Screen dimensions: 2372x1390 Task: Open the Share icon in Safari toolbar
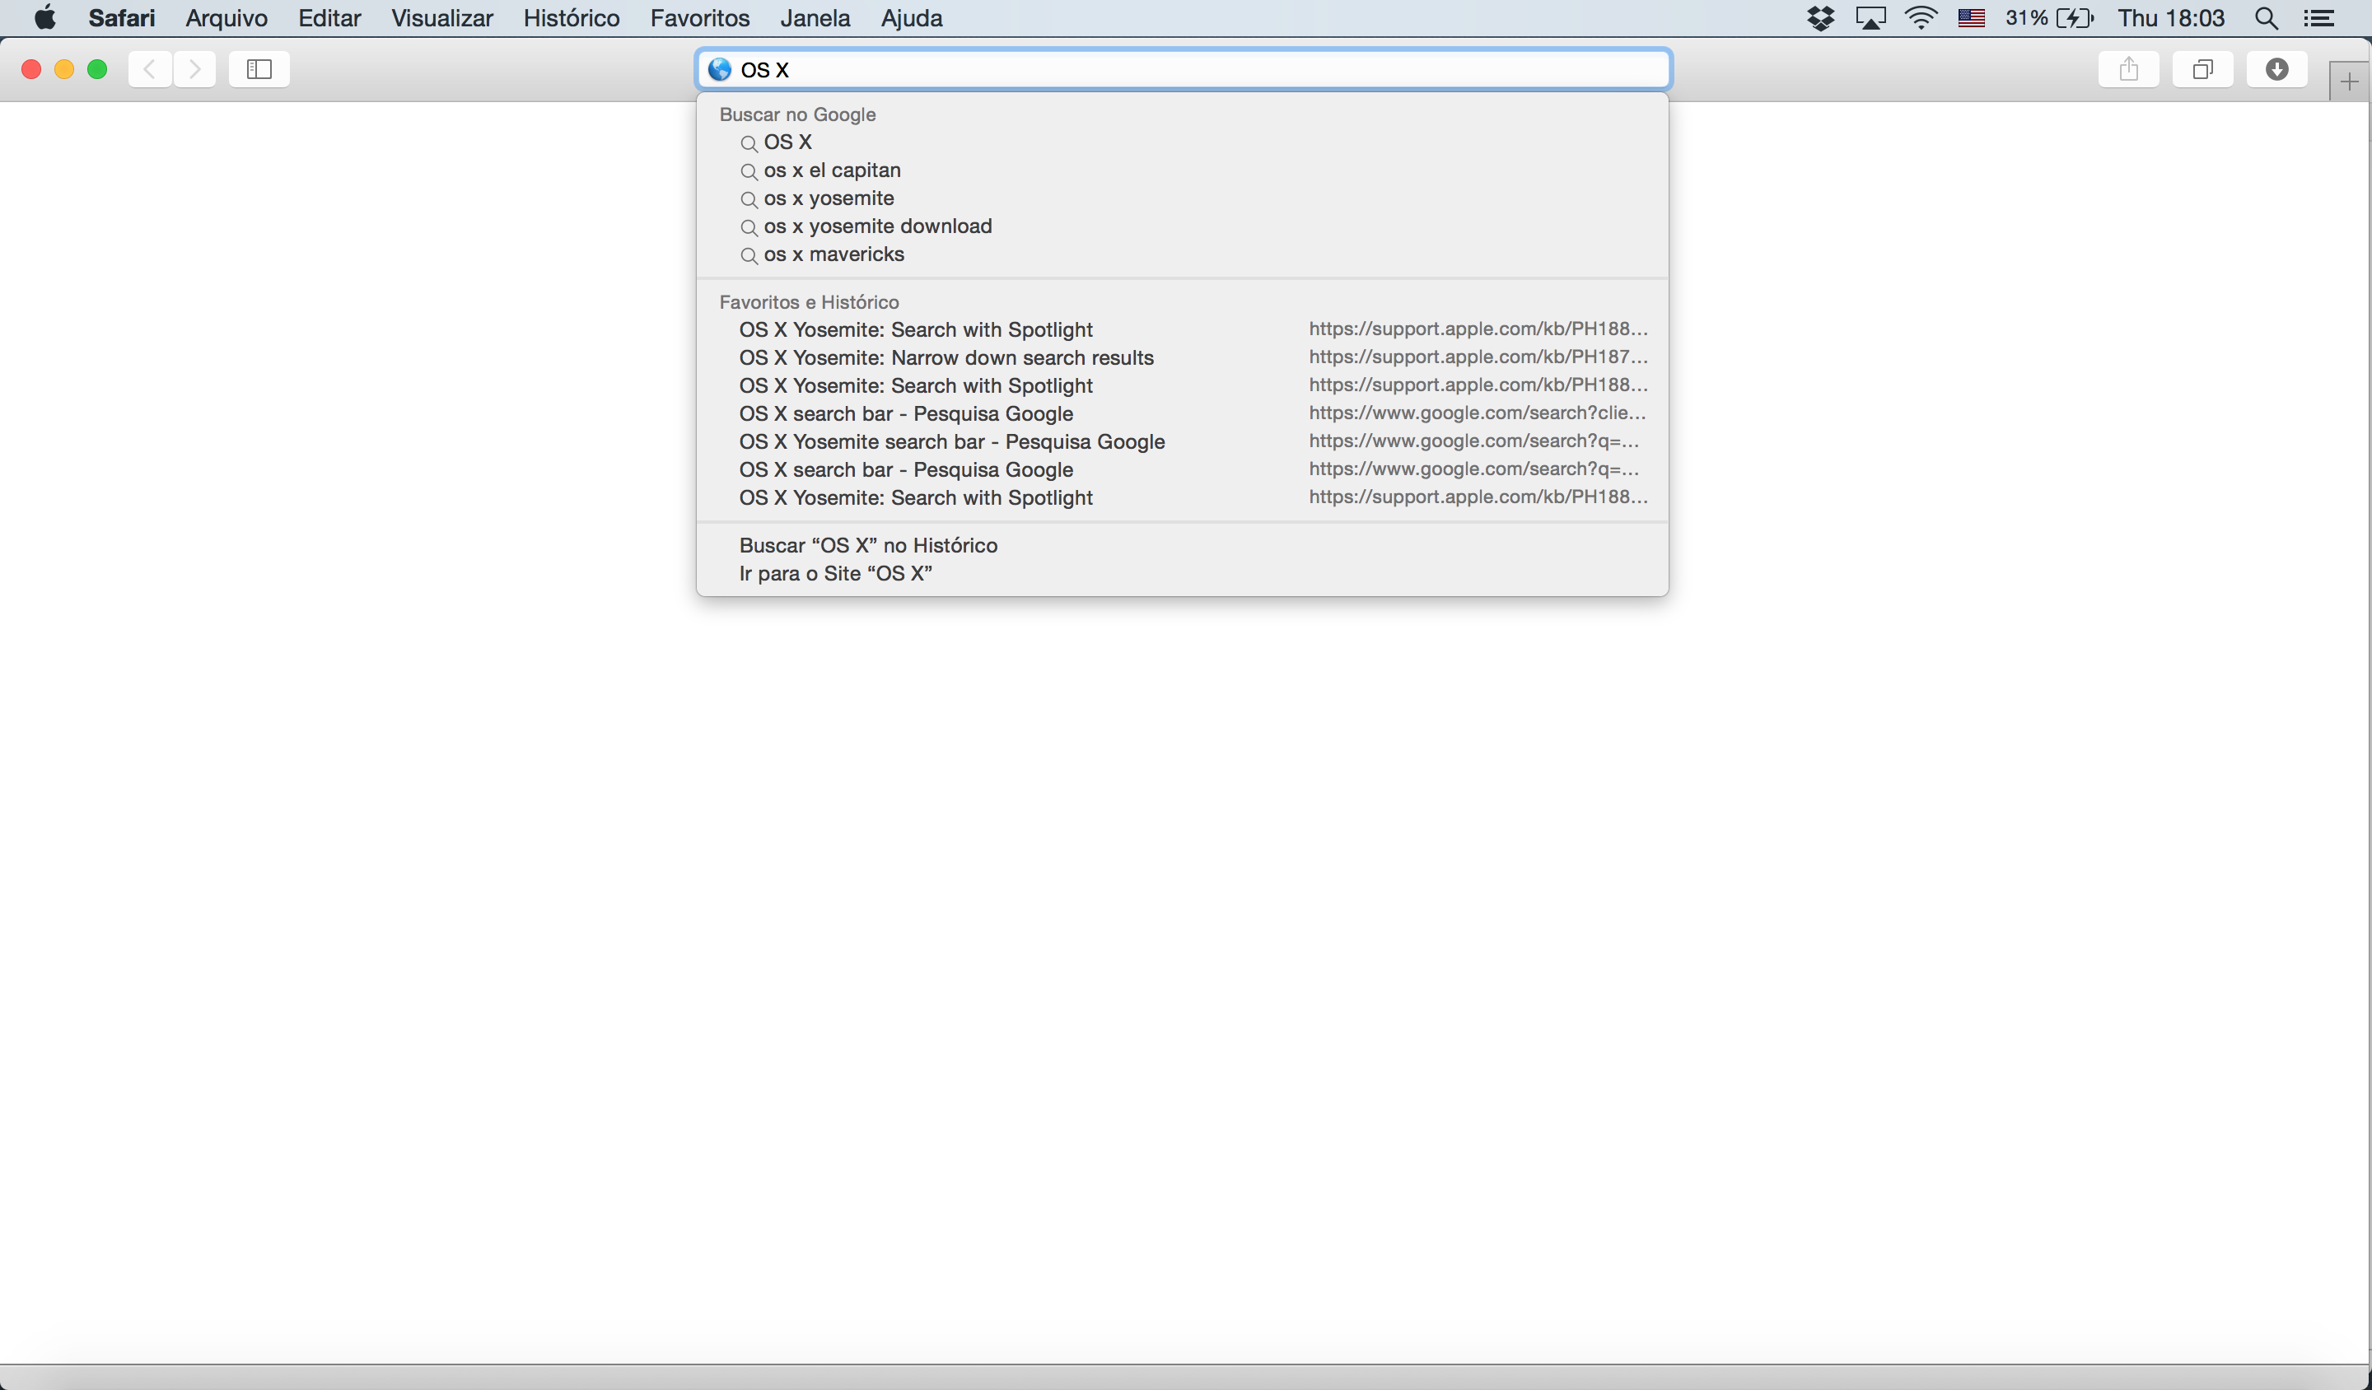[x=2128, y=70]
